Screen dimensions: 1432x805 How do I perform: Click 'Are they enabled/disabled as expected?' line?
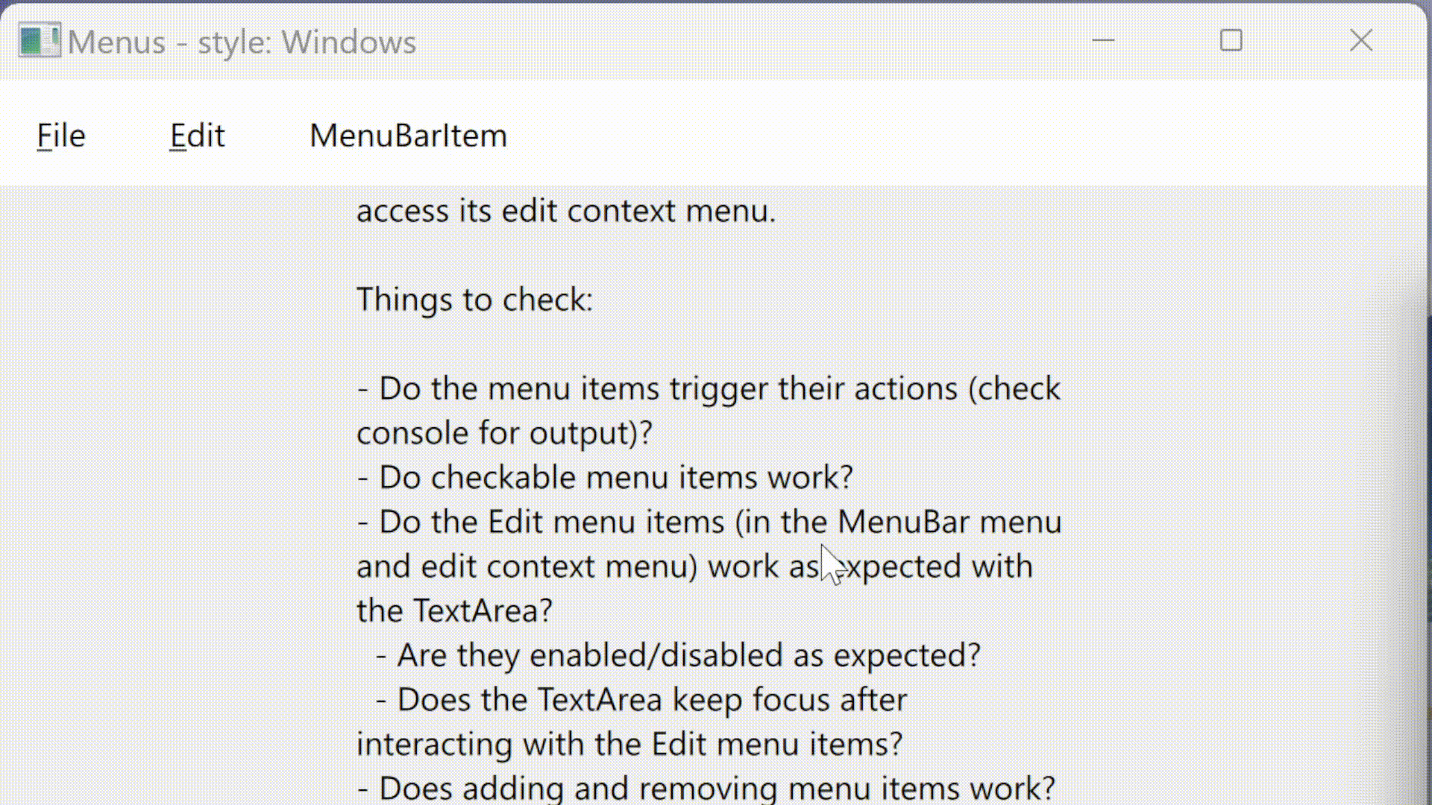pyautogui.click(x=678, y=655)
